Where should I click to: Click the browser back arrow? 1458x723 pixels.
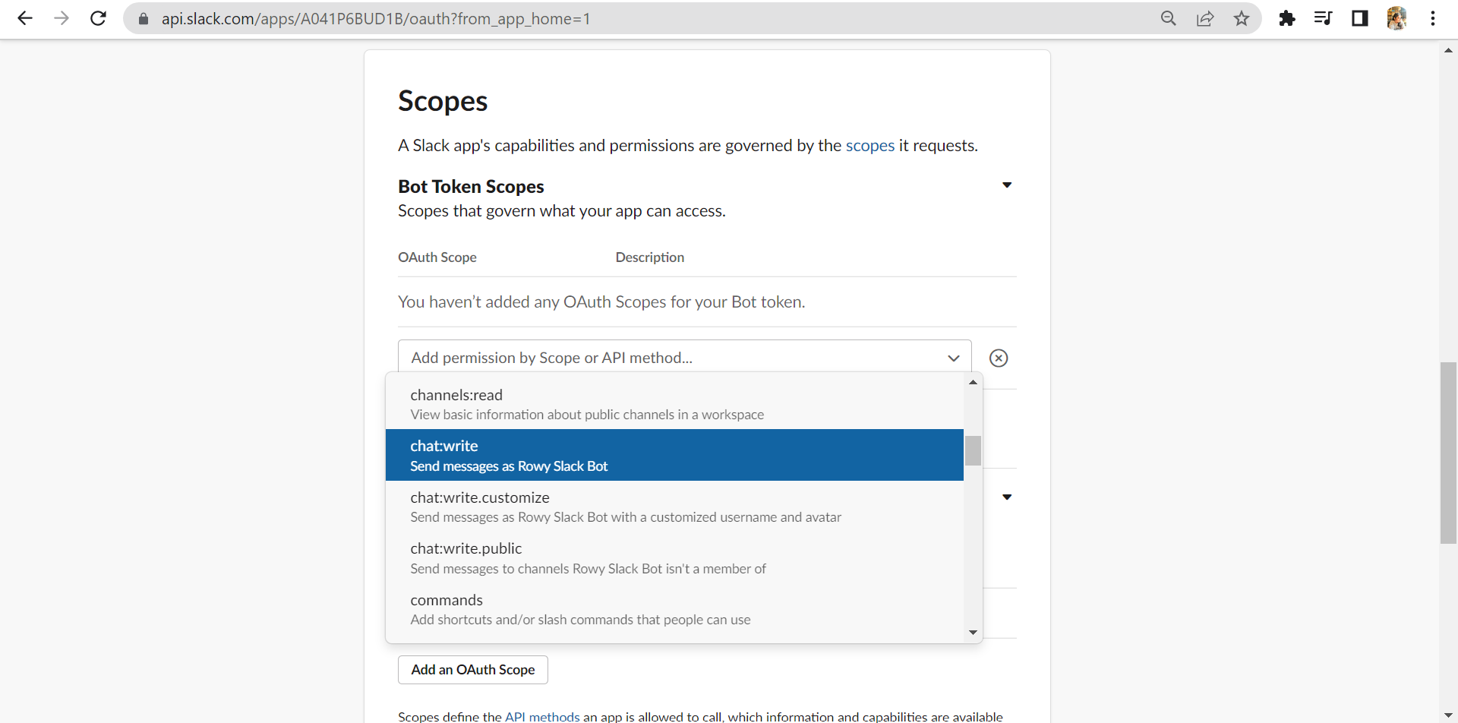[25, 18]
